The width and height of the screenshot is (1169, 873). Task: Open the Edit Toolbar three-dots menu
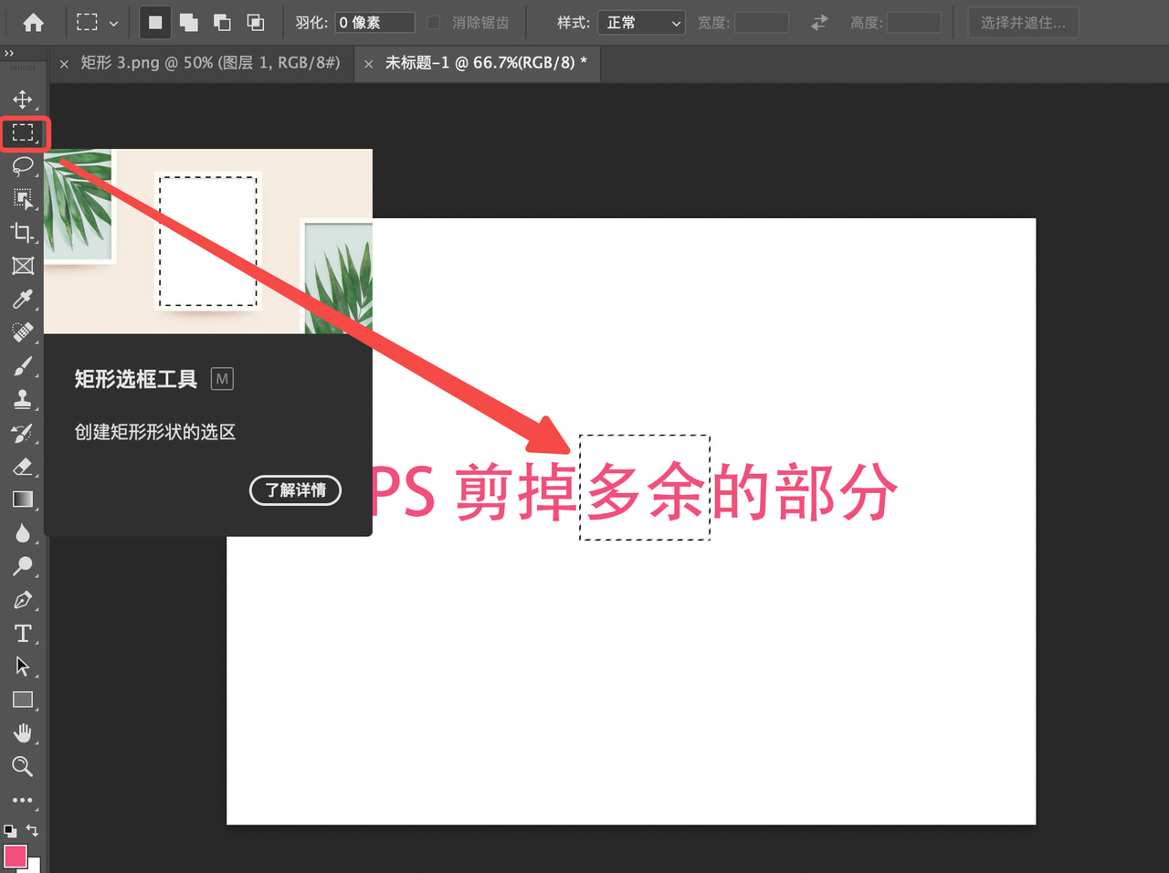23,800
